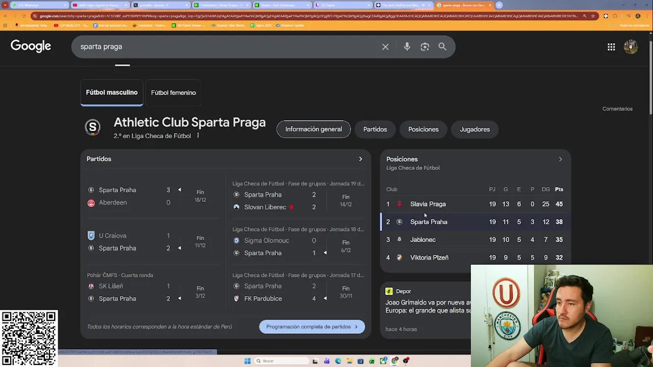Open the Depor Joao Grimaldo news article

point(429,306)
